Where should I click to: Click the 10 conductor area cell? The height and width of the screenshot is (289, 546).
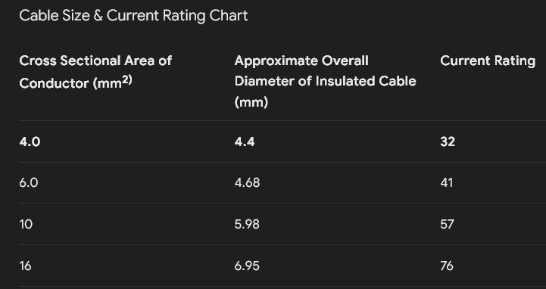(x=26, y=224)
